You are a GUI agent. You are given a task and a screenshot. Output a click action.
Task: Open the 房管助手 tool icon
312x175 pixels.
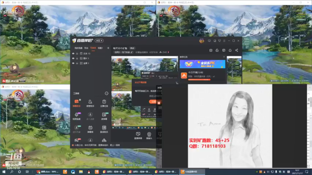point(90,103)
